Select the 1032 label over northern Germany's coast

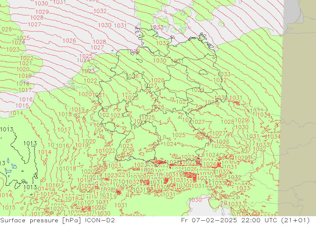click(x=162, y=43)
